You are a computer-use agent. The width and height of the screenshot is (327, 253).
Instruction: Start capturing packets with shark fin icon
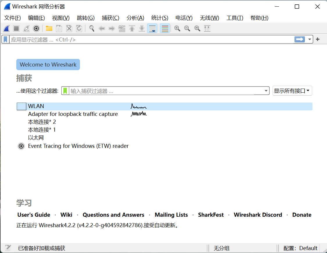[x=6, y=28]
